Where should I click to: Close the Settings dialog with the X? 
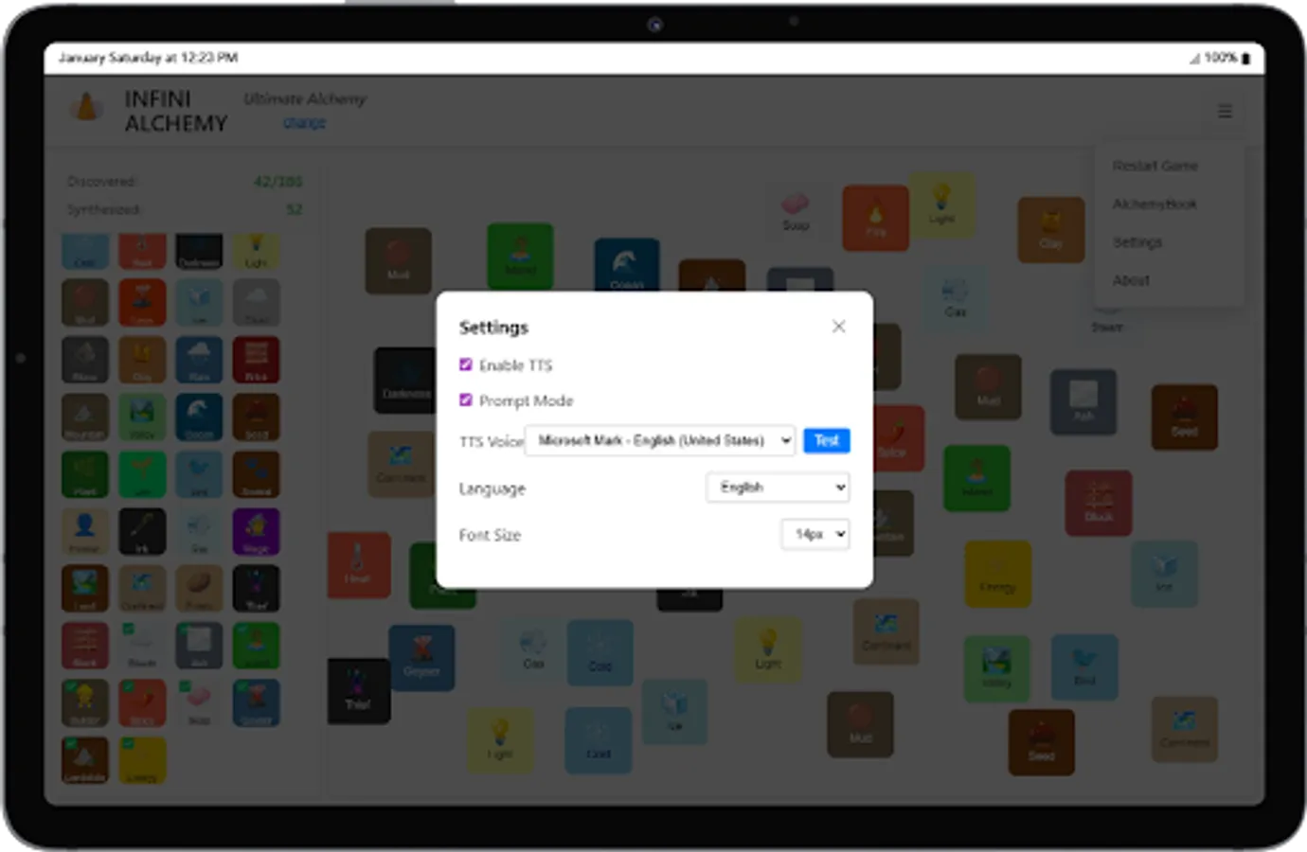pyautogui.click(x=838, y=326)
